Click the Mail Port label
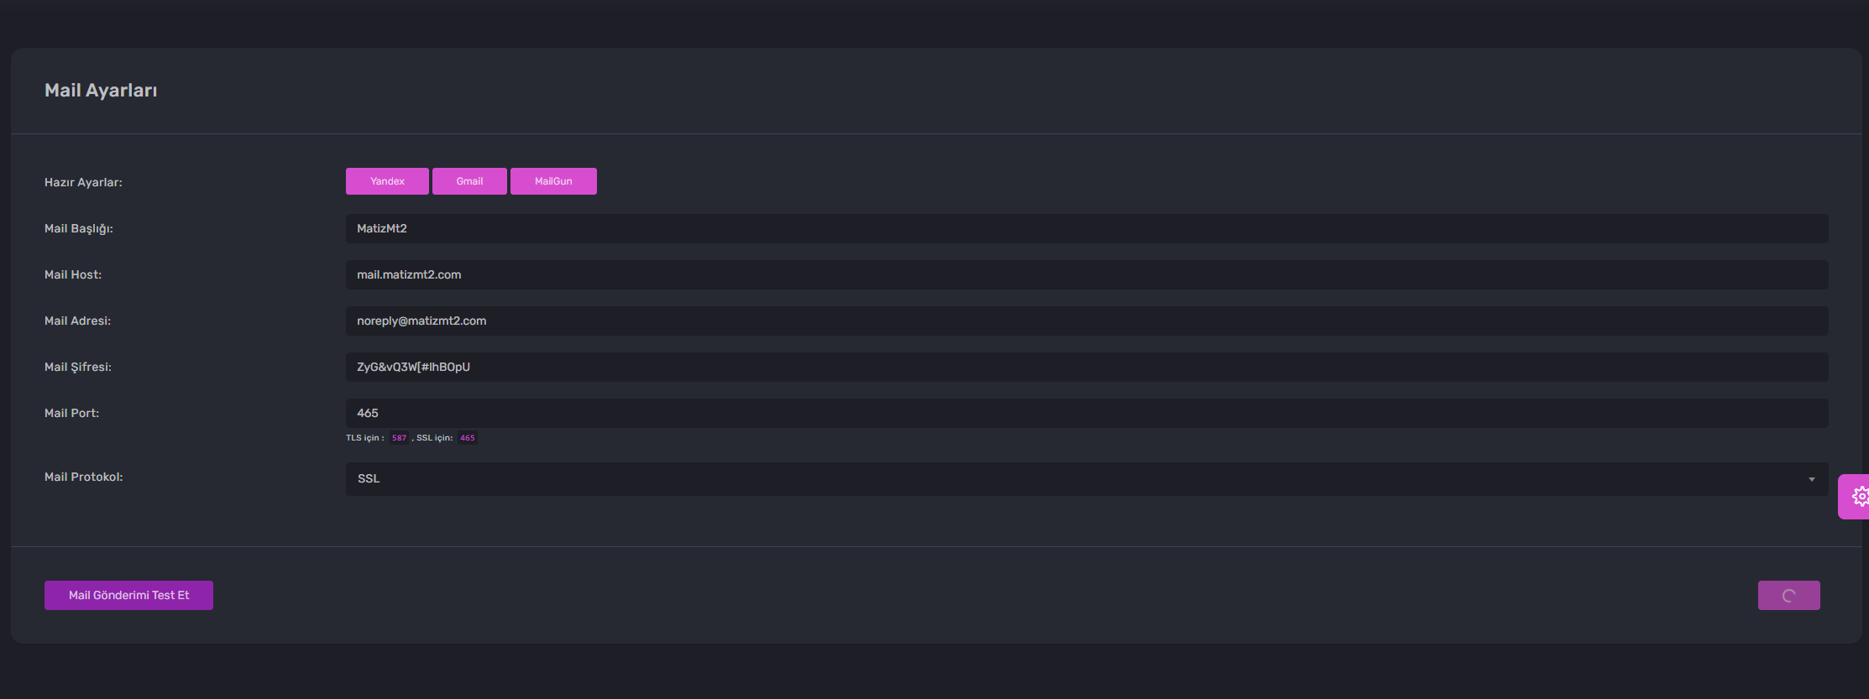The width and height of the screenshot is (1869, 699). [x=71, y=413]
